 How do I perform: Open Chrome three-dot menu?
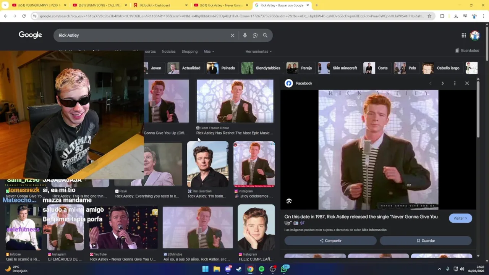tap(484, 16)
